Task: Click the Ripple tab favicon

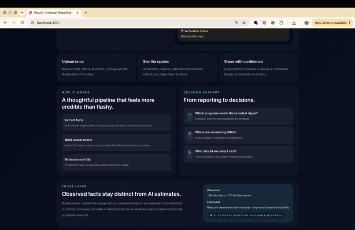Action: pos(30,13)
